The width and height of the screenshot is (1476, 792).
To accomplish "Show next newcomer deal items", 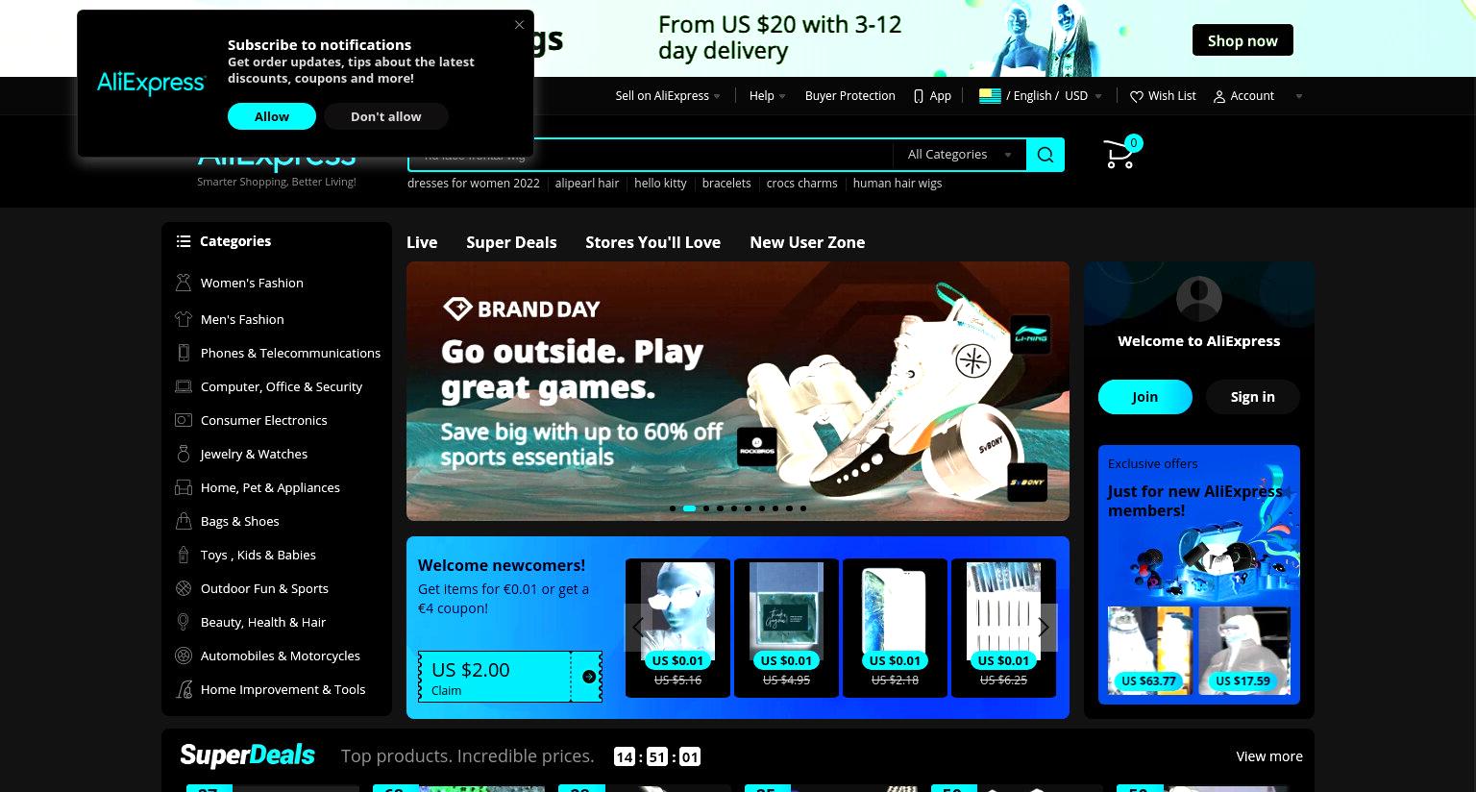I will [1044, 628].
